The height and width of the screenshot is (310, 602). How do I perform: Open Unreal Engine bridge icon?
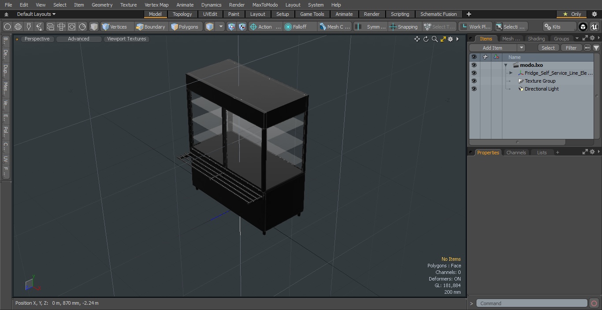coord(594,27)
